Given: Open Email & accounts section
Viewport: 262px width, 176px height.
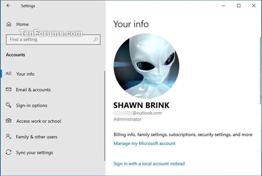Looking at the screenshot, I should pyautogui.click(x=33, y=90).
